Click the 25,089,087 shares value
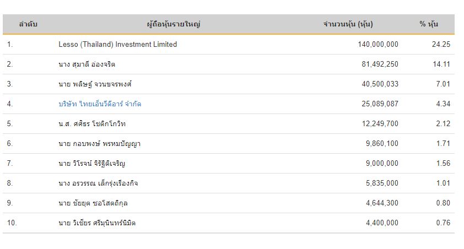Screen dimensions: 464x249 [380, 104]
